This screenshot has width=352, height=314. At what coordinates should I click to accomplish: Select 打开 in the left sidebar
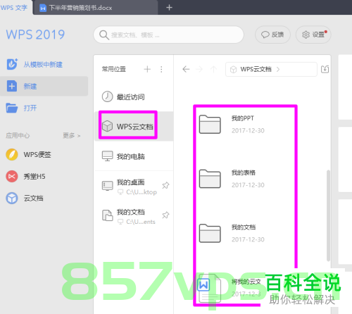(44, 108)
